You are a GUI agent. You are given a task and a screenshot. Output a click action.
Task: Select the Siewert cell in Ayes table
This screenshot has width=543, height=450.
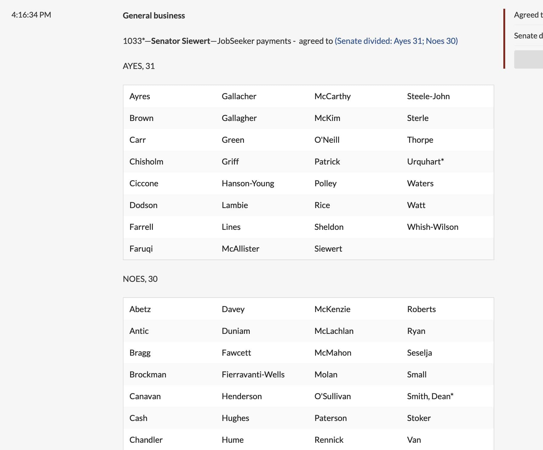(x=355, y=249)
